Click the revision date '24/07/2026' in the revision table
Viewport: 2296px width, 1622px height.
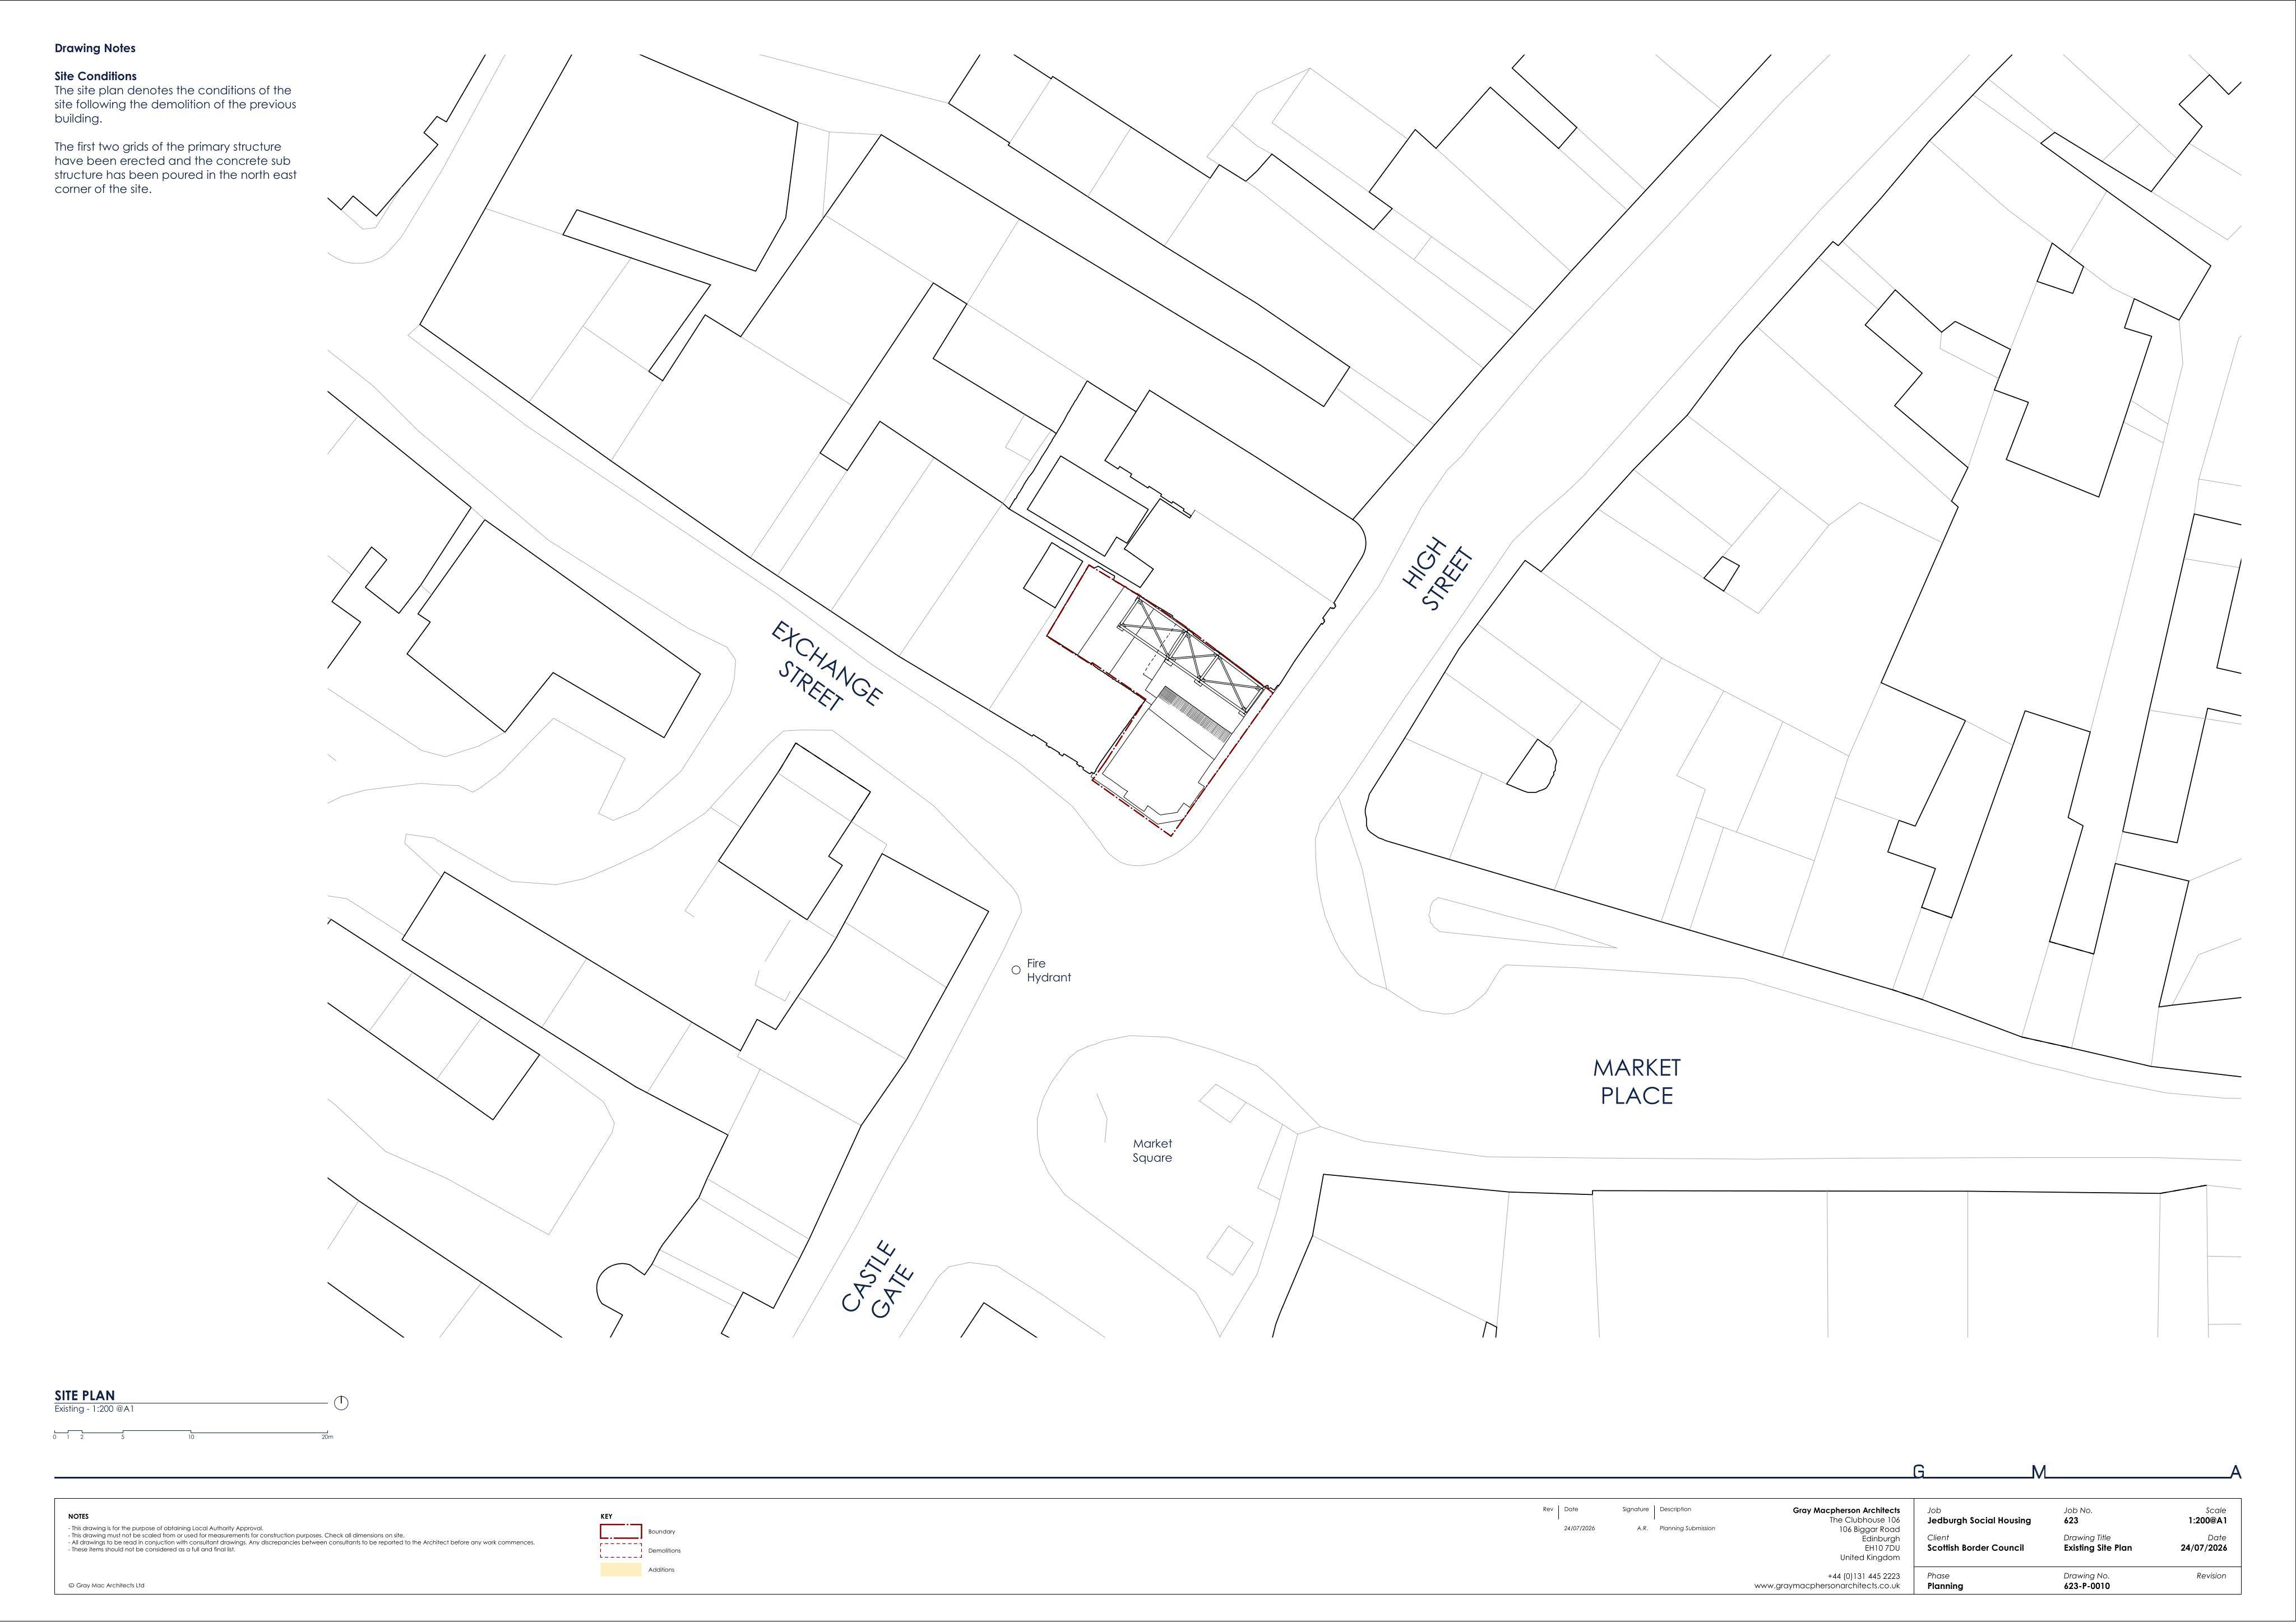1579,1528
